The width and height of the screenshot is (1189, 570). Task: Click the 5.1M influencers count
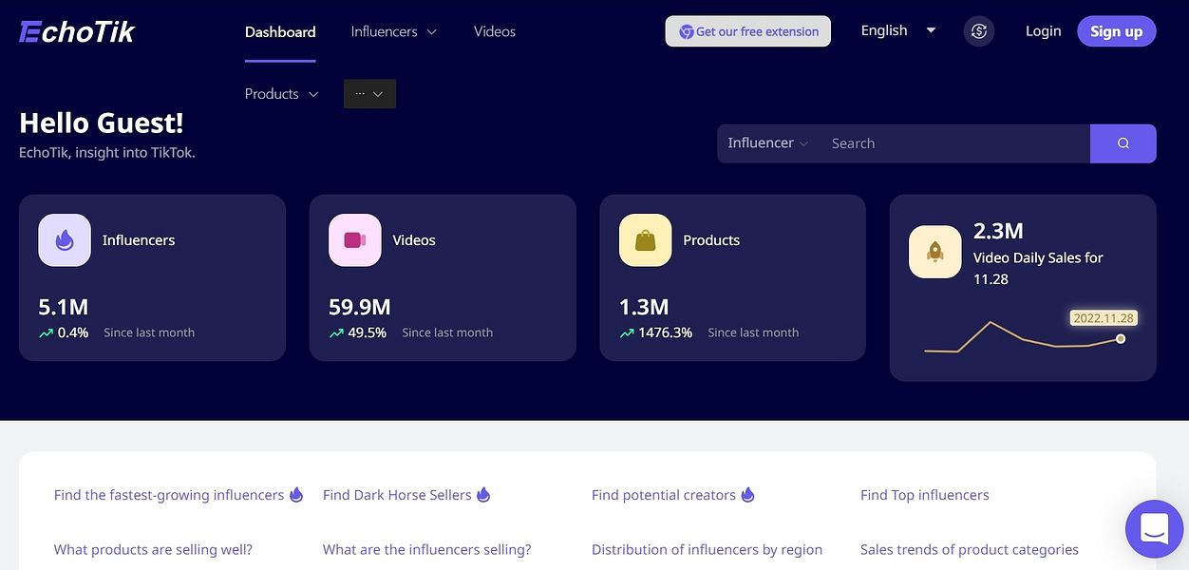coord(63,307)
